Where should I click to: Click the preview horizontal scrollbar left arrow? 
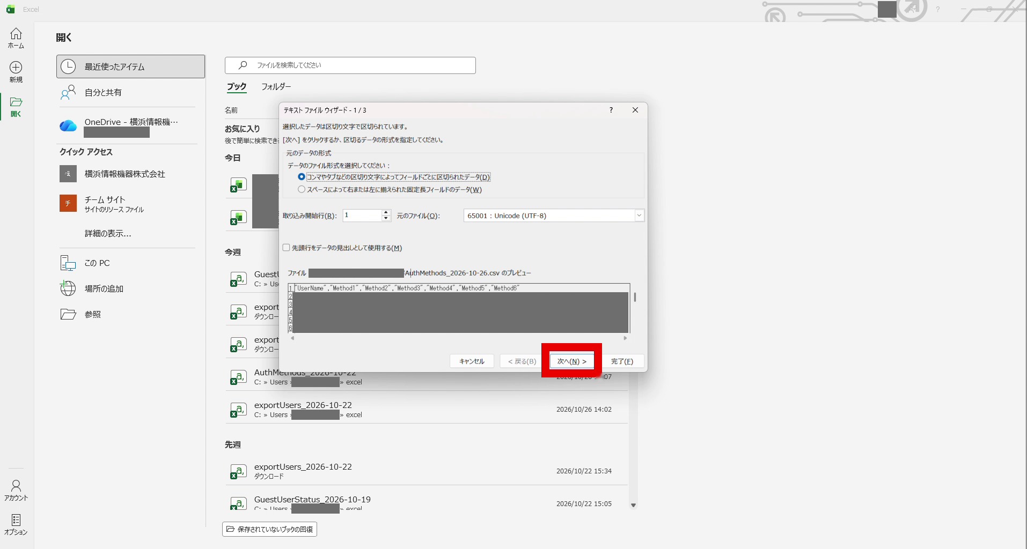tap(292, 338)
